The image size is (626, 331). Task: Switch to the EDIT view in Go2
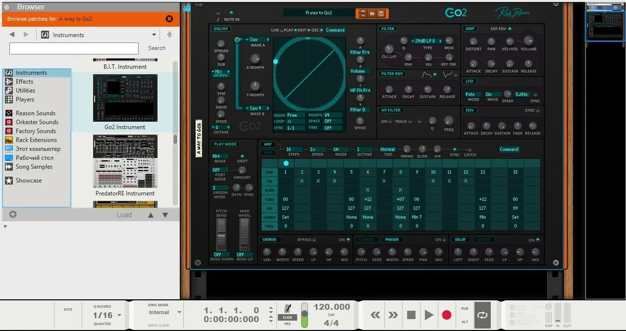click(301, 30)
